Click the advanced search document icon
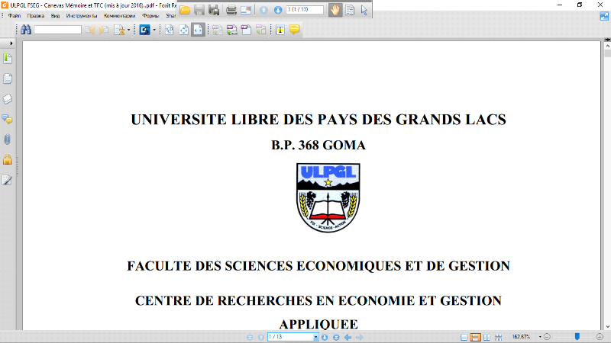The height and width of the screenshot is (343, 611). 119,30
